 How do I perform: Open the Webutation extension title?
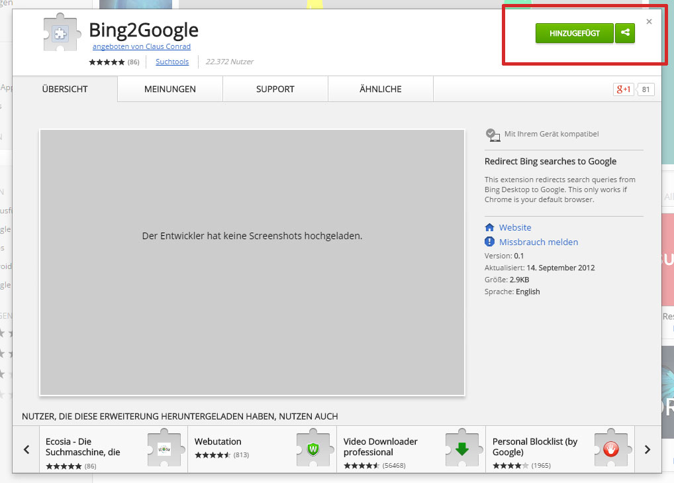point(218,442)
